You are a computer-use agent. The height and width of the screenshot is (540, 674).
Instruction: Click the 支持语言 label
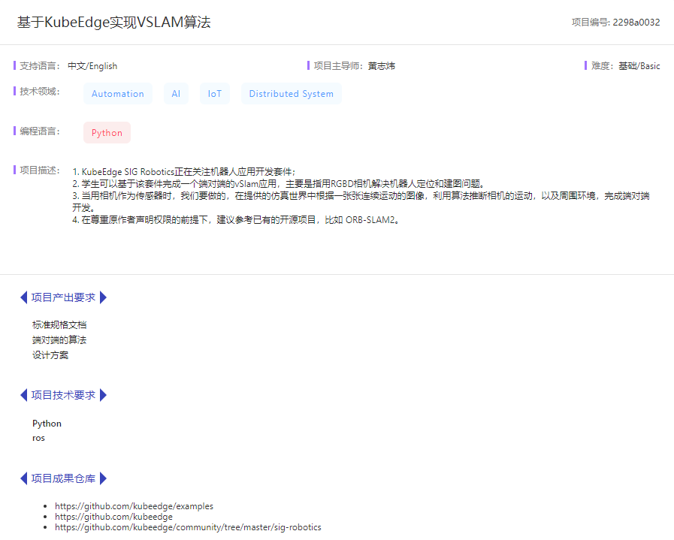click(40, 66)
